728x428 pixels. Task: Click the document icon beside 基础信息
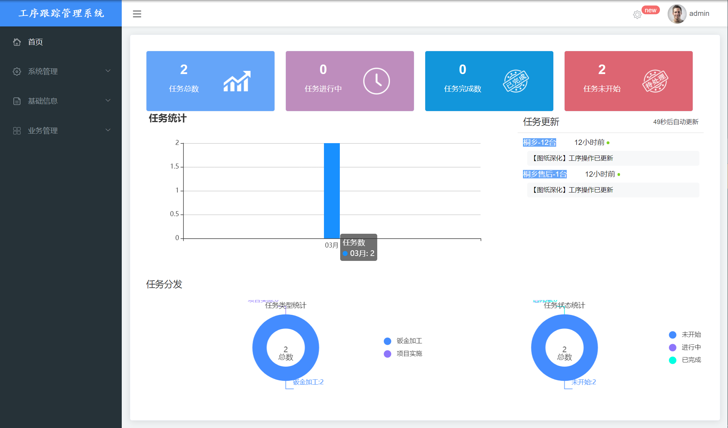coord(17,101)
